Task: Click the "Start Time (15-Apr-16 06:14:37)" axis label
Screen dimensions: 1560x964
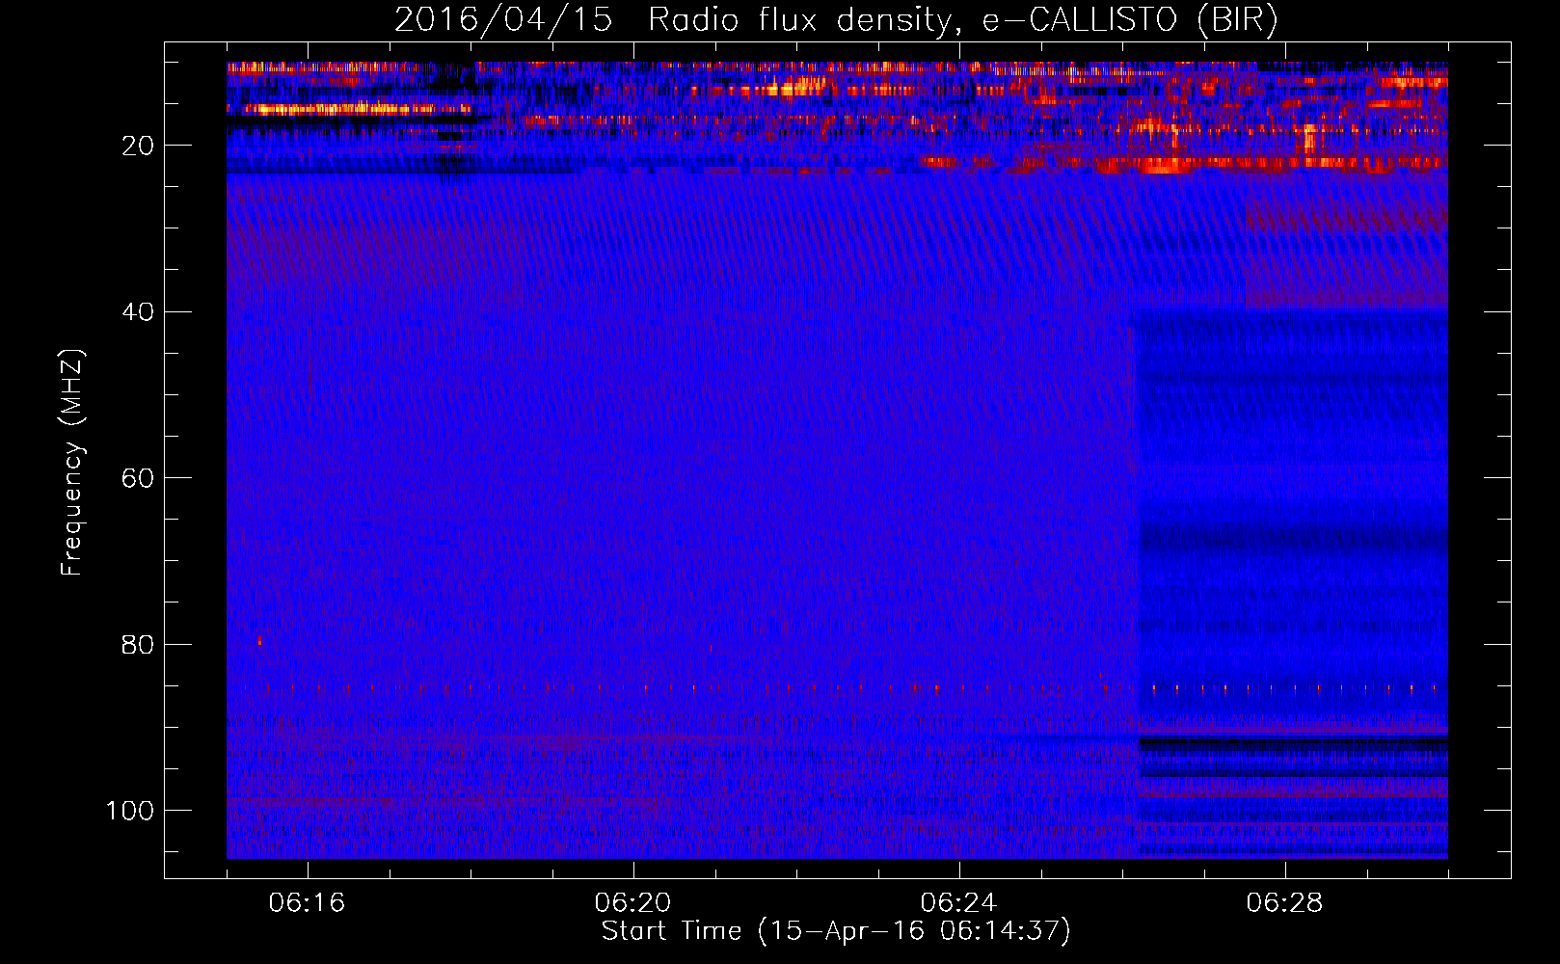Action: pos(836,931)
